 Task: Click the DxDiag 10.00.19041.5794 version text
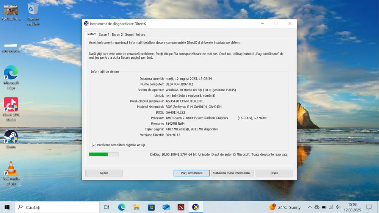click(180, 155)
